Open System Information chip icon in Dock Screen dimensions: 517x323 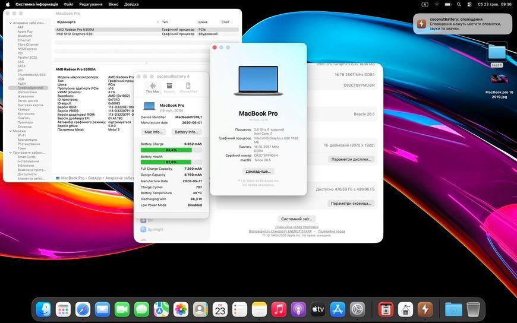[405, 309]
